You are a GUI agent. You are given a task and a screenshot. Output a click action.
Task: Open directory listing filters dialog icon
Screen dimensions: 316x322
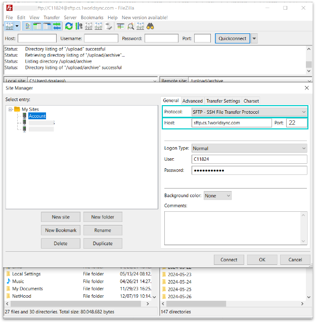(120, 26)
